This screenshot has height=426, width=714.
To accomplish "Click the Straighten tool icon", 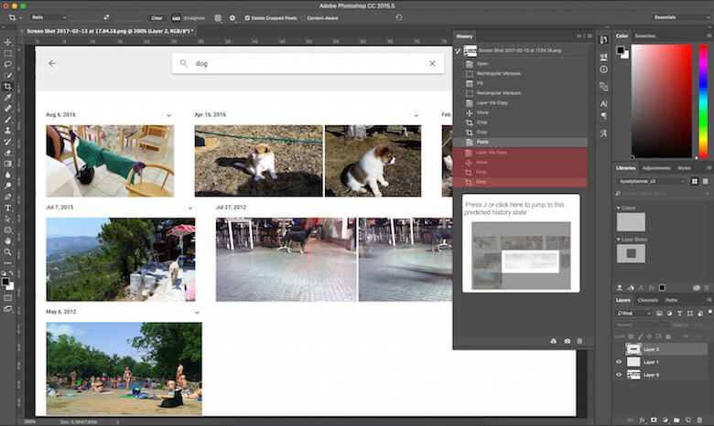I will pyautogui.click(x=176, y=17).
